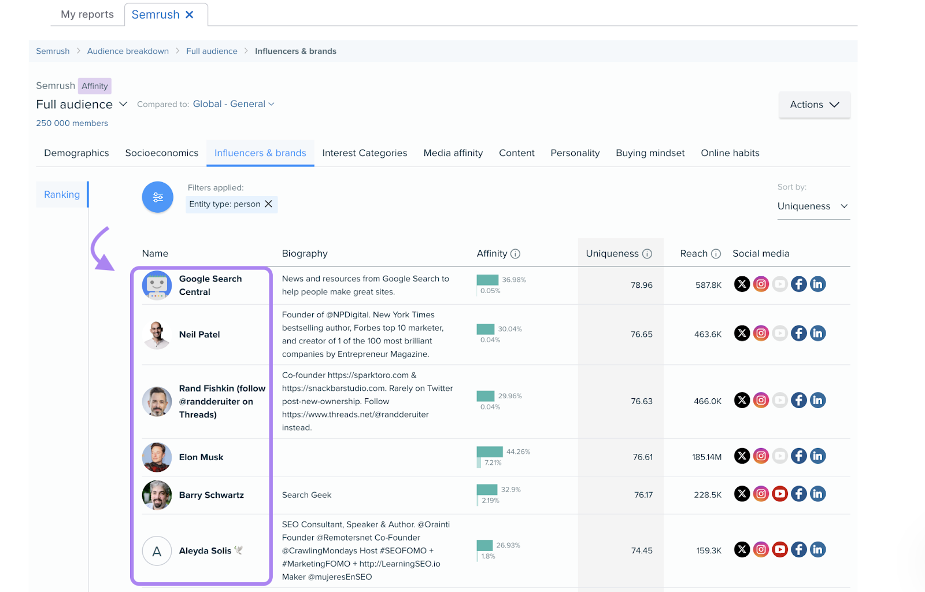Open the Media affinity tab
The image size is (925, 592).
point(453,153)
